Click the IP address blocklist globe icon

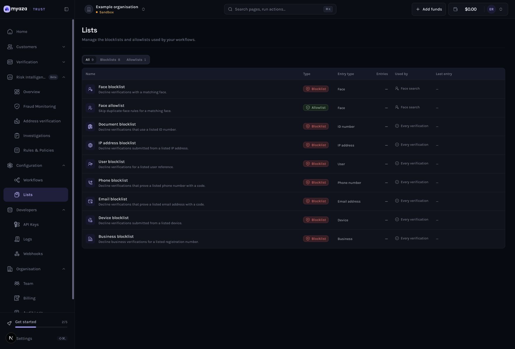(90, 145)
